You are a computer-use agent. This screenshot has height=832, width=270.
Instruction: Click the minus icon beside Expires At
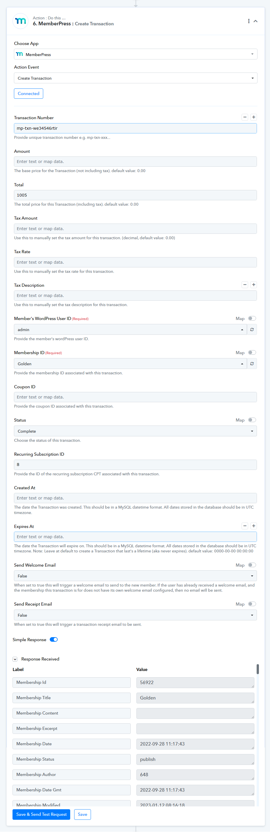pos(245,526)
